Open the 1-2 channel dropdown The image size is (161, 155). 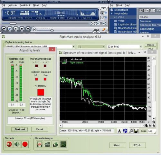(91, 47)
